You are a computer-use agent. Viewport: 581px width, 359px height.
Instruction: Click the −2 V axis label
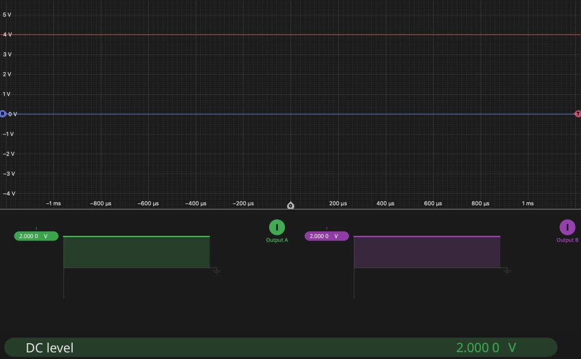tap(9, 154)
